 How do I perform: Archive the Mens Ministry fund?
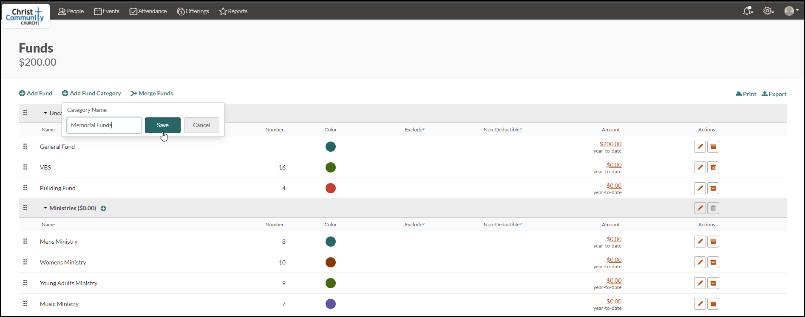tap(713, 242)
